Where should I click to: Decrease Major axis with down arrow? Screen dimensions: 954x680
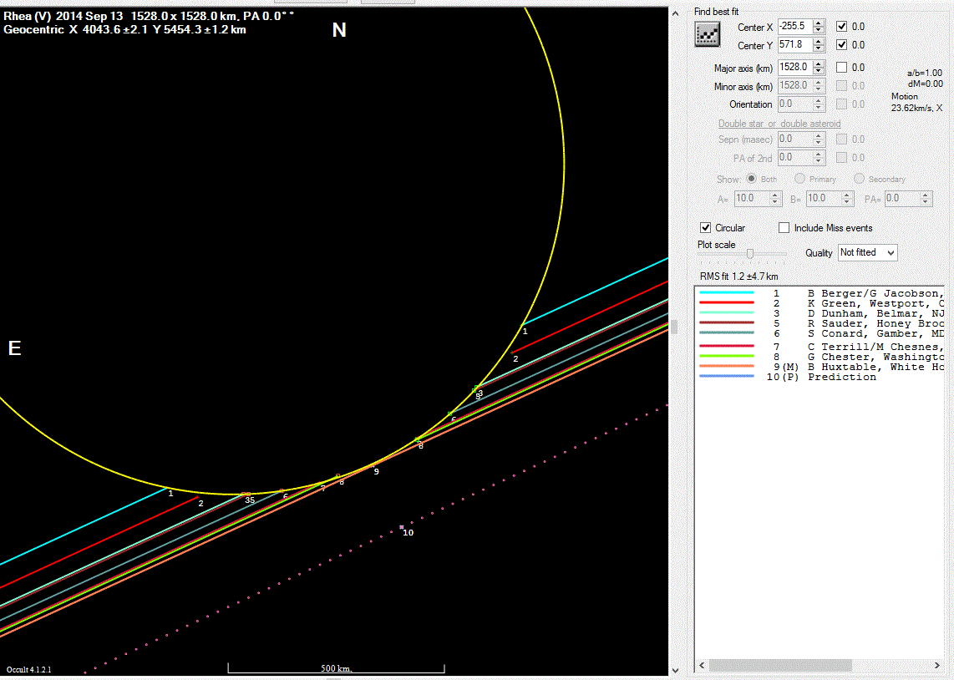tap(819, 70)
